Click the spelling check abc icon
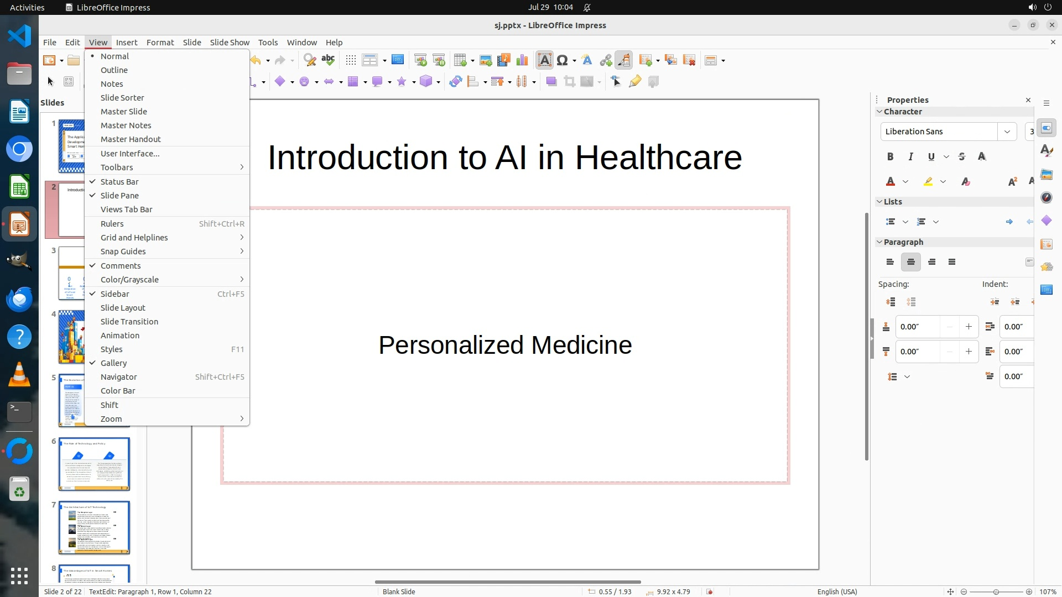Screen dimensions: 1062x597 click(328, 60)
